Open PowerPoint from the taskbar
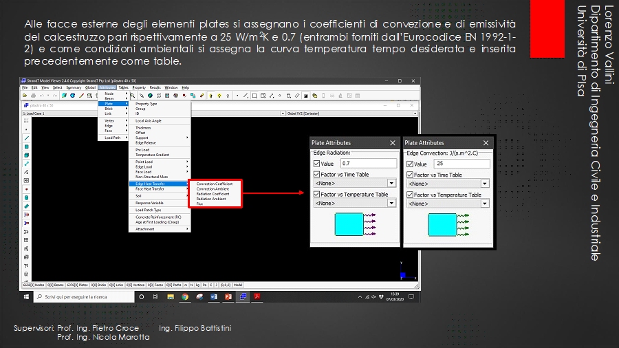 click(228, 296)
